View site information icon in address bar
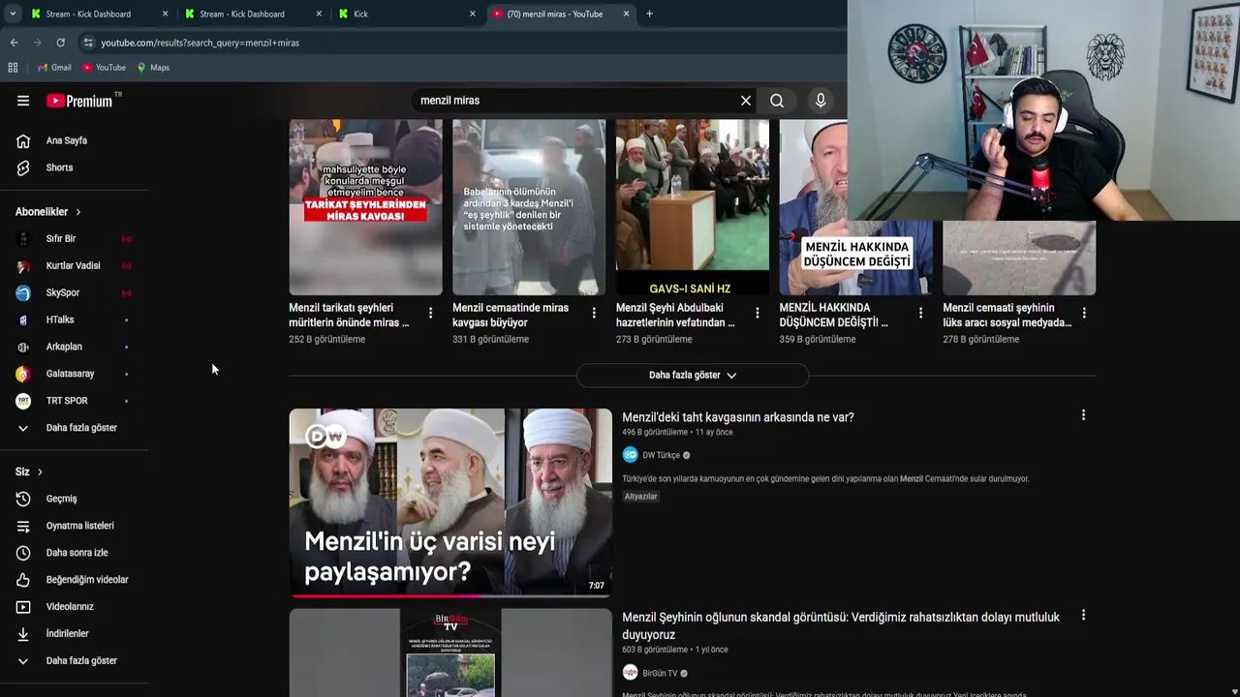Screen dimensions: 1240x697 tap(88, 43)
